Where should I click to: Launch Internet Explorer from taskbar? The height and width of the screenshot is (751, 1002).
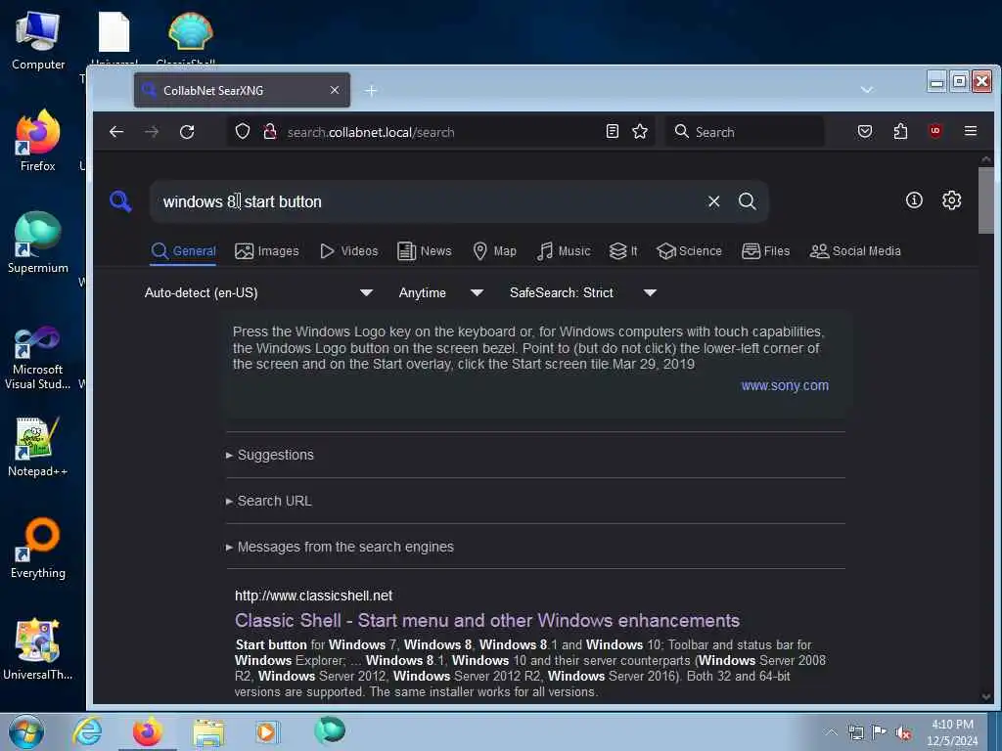pyautogui.click(x=87, y=731)
